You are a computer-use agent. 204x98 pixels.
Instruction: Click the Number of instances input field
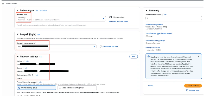point(174,18)
